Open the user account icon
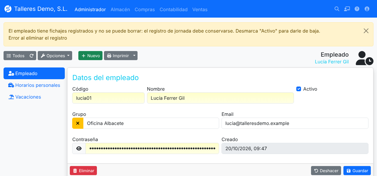This screenshot has height=176, width=377. click(367, 9)
